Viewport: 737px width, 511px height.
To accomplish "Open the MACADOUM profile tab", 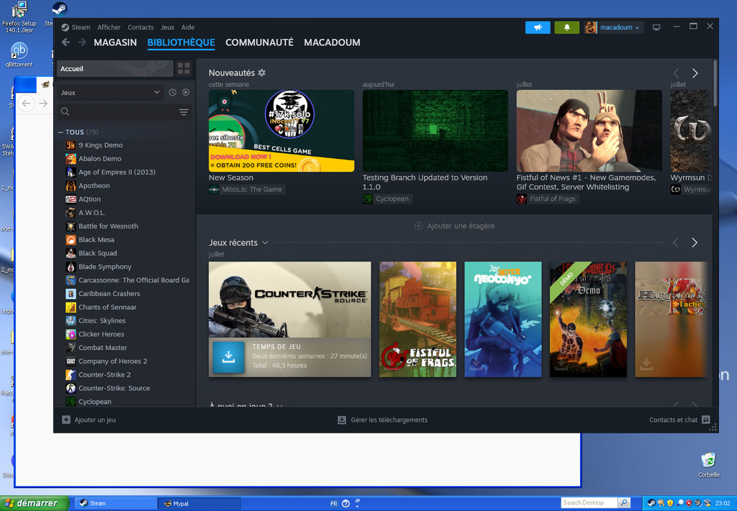I will 333,42.
